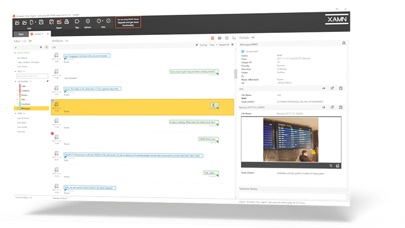Collapse the Details panel
The width and height of the screenshot is (405, 228).
[x=253, y=37]
